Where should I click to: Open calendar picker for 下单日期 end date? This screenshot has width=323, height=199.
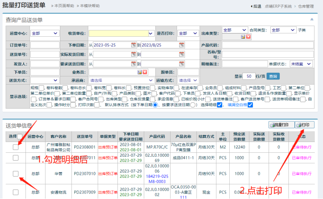(181, 45)
